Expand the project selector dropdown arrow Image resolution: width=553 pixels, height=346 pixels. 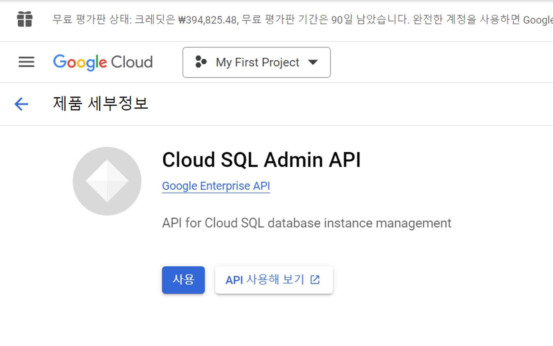313,62
